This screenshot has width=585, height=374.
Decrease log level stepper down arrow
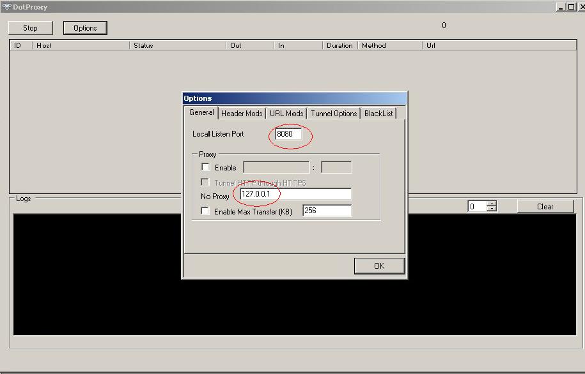492,209
